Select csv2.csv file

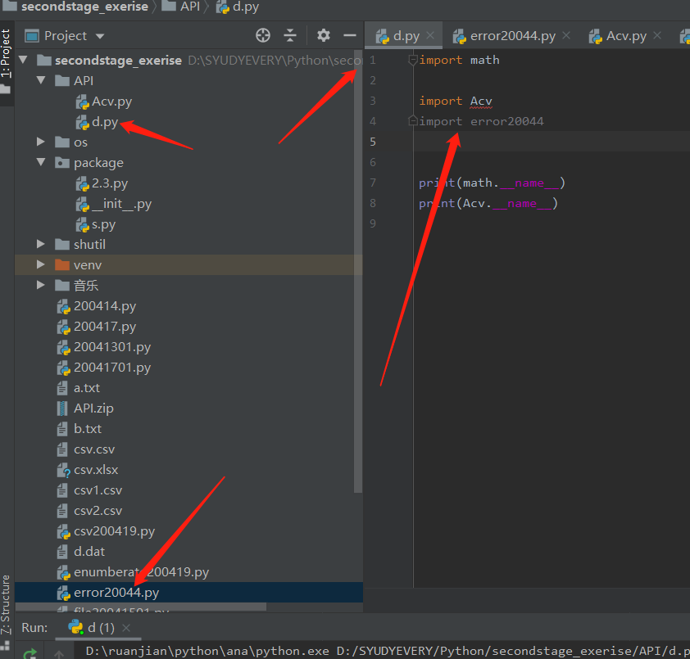tap(89, 510)
